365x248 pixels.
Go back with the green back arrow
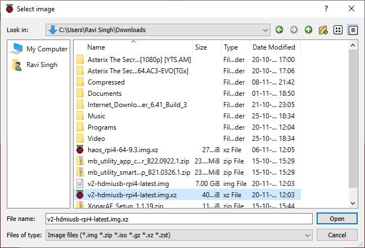coord(280,30)
